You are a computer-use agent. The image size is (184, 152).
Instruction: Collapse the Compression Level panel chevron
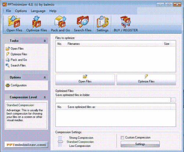click(45, 97)
